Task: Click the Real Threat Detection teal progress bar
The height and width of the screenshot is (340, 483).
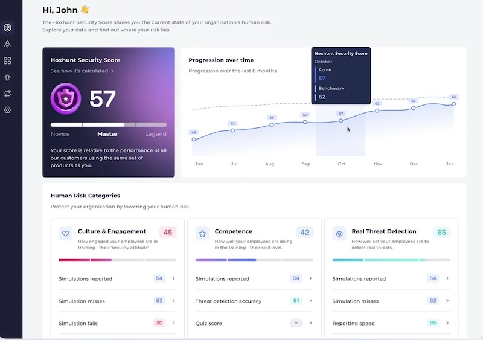Action: coord(391,260)
